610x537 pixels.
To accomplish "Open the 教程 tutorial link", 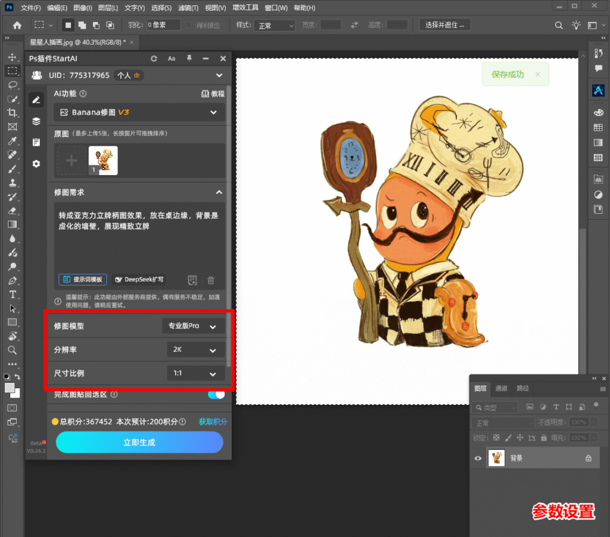I will click(x=213, y=93).
